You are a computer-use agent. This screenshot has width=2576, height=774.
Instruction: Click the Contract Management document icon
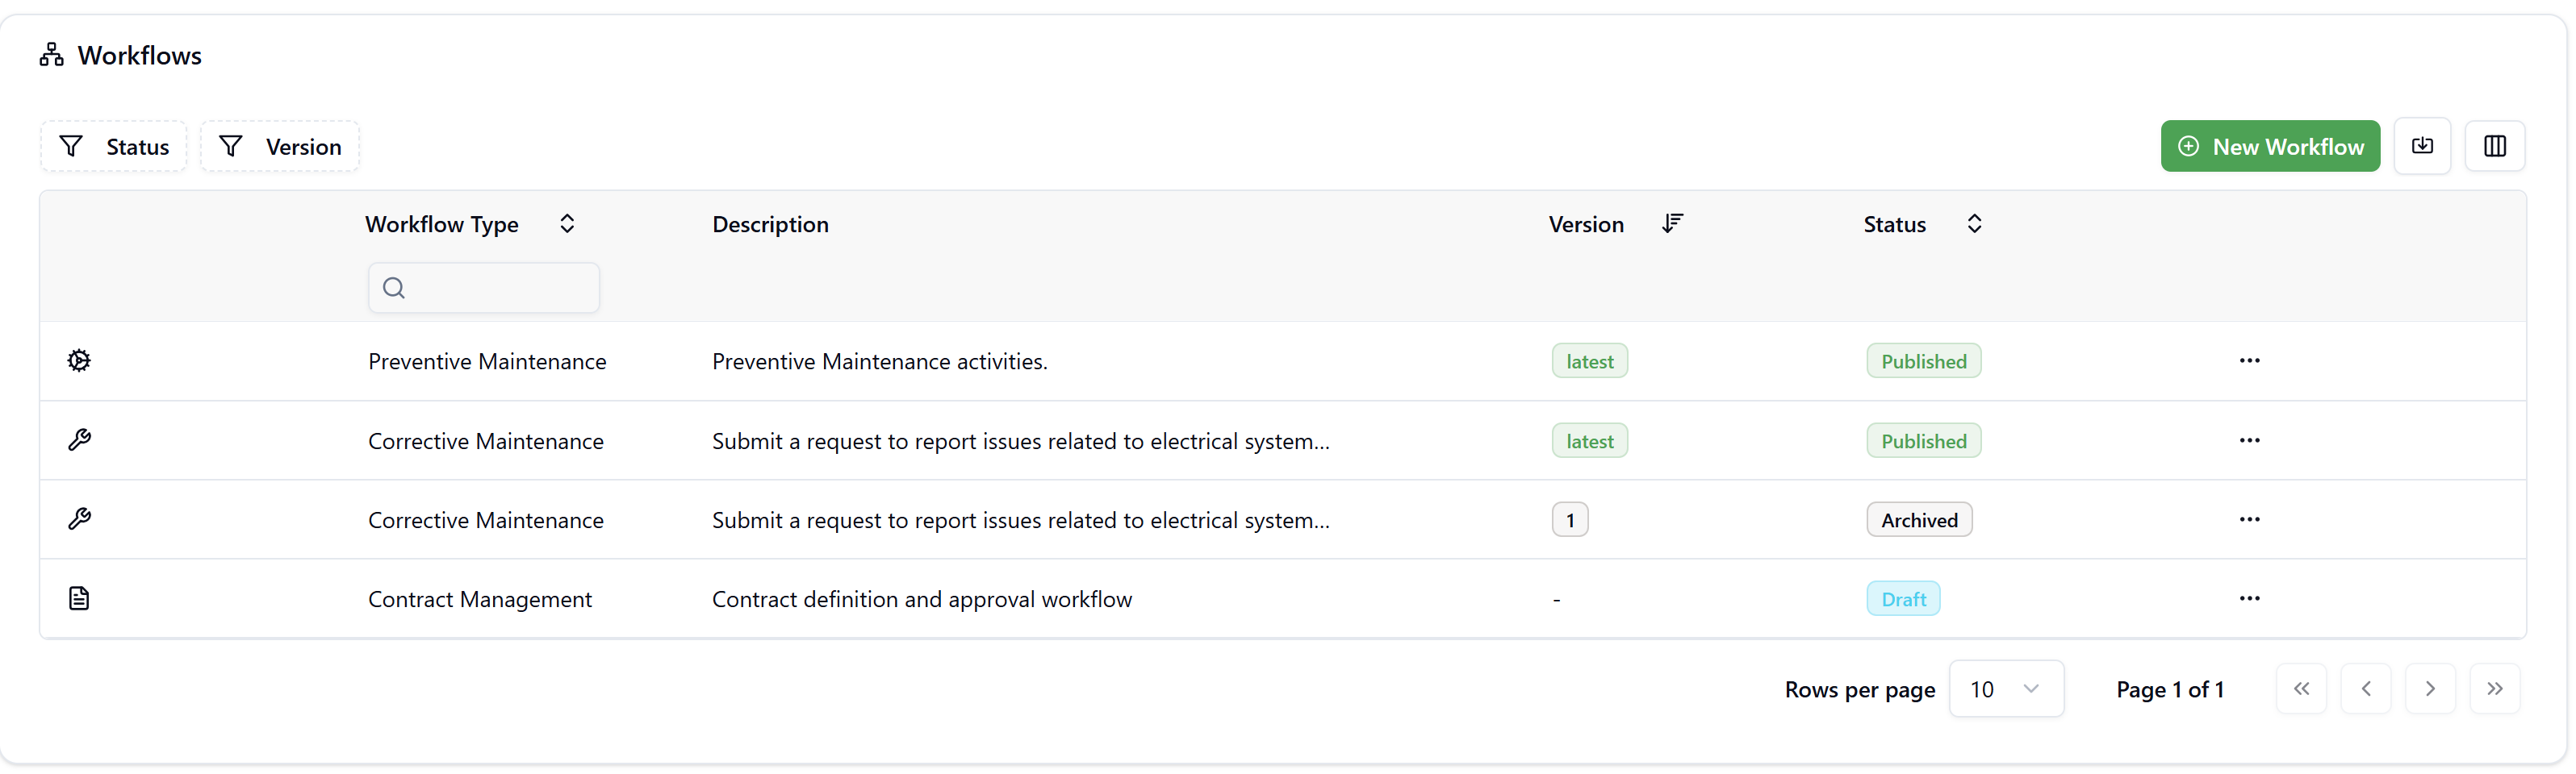coord(79,598)
